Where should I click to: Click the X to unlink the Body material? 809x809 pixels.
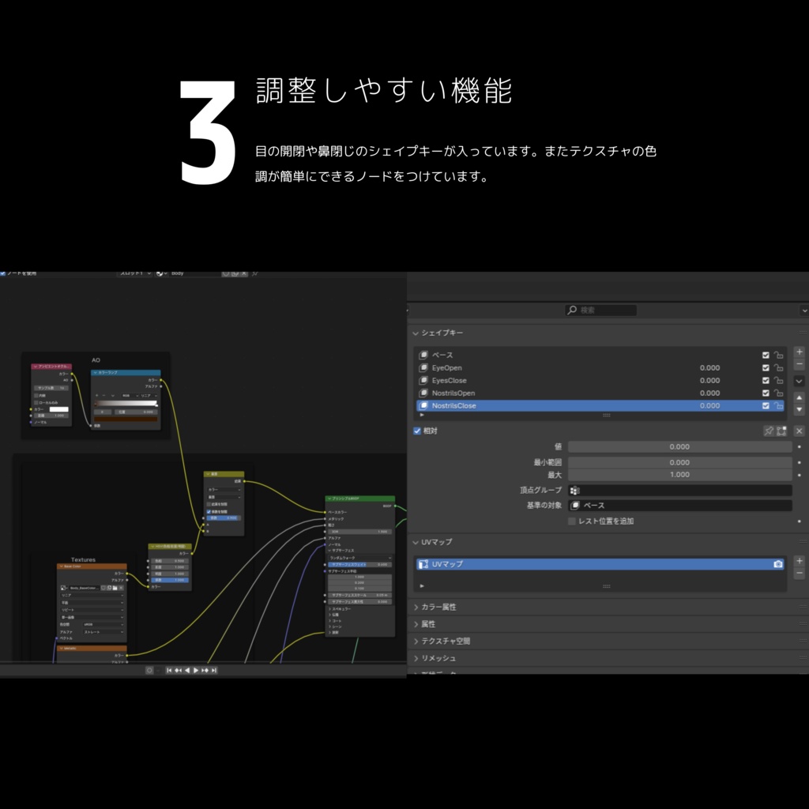(243, 273)
